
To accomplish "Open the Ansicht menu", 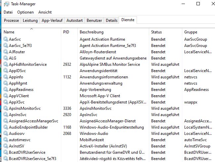I will point(45,12).
